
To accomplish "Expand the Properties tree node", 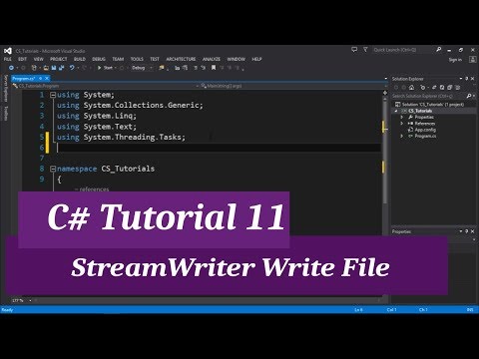I will click(x=402, y=117).
